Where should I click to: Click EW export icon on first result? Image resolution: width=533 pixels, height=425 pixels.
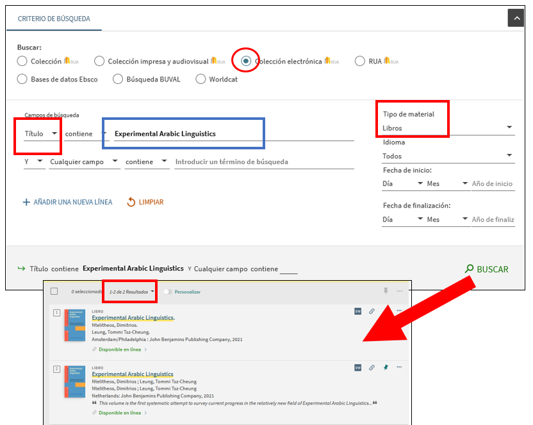click(358, 312)
